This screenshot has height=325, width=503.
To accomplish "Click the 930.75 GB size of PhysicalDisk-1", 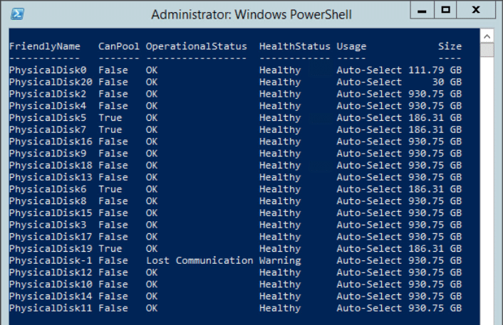I will point(435,261).
